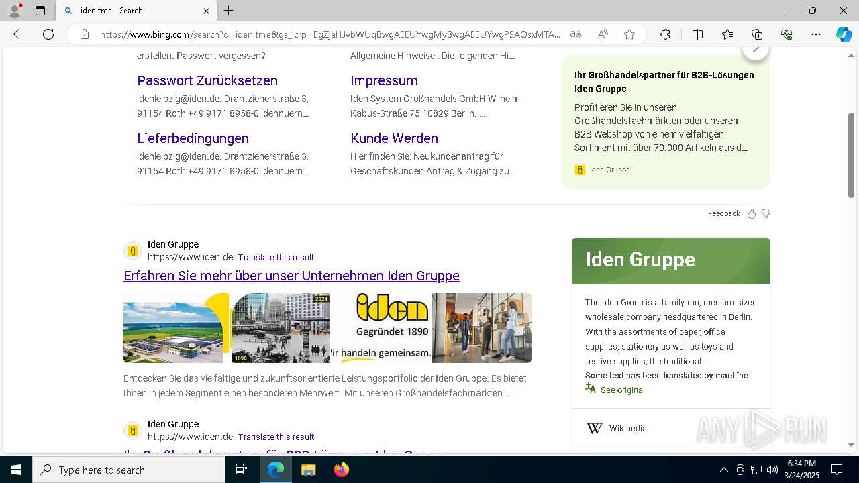859x483 pixels.
Task: Launch Firefox from the taskbar
Action: (342, 470)
